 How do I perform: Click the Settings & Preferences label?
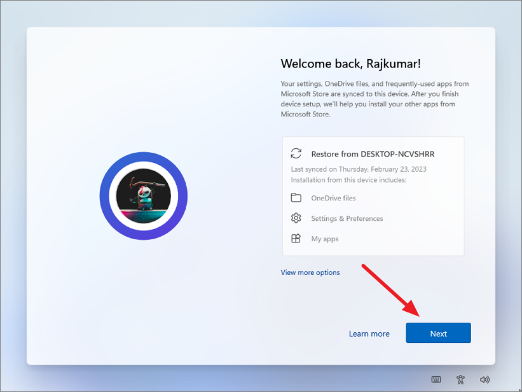(x=347, y=218)
